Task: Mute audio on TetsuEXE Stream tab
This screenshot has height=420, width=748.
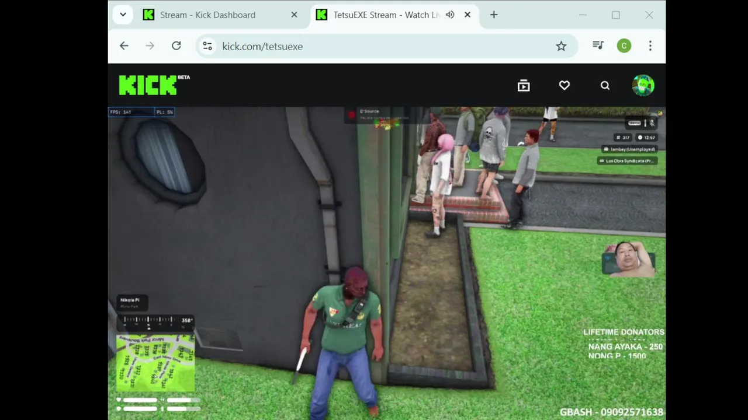Action: 449,15
